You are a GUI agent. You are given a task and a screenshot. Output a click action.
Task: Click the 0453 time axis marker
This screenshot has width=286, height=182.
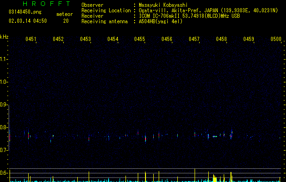coord(85,39)
